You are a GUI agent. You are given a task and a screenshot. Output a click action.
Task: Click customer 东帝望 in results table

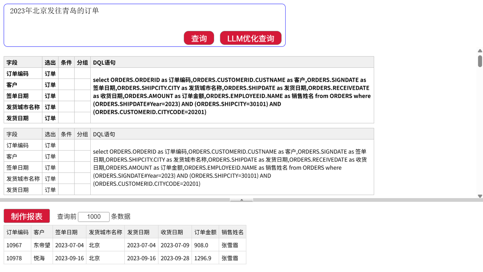pyautogui.click(x=42, y=245)
